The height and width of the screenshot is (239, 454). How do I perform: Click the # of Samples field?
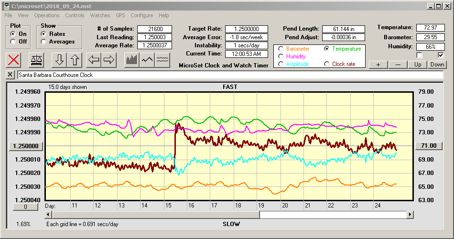(x=155, y=29)
